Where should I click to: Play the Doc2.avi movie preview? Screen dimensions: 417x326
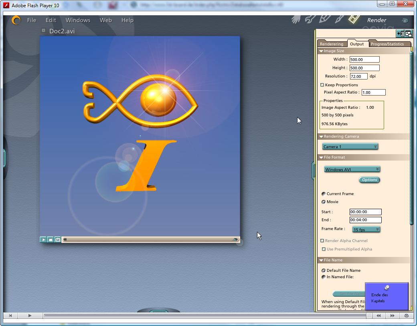[43, 239]
